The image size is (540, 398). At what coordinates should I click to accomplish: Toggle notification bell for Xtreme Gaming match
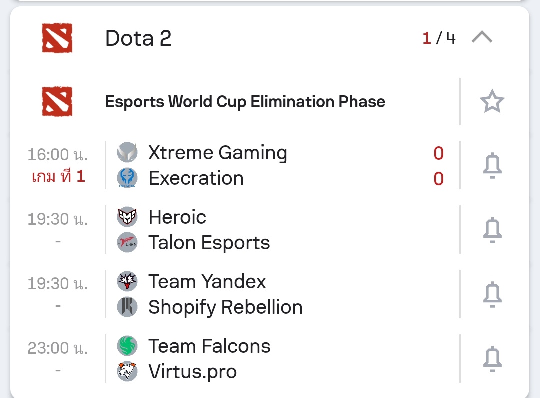click(492, 165)
